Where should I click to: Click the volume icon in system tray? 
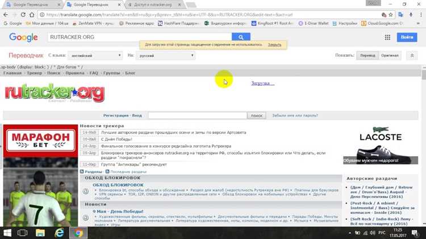(373, 233)
